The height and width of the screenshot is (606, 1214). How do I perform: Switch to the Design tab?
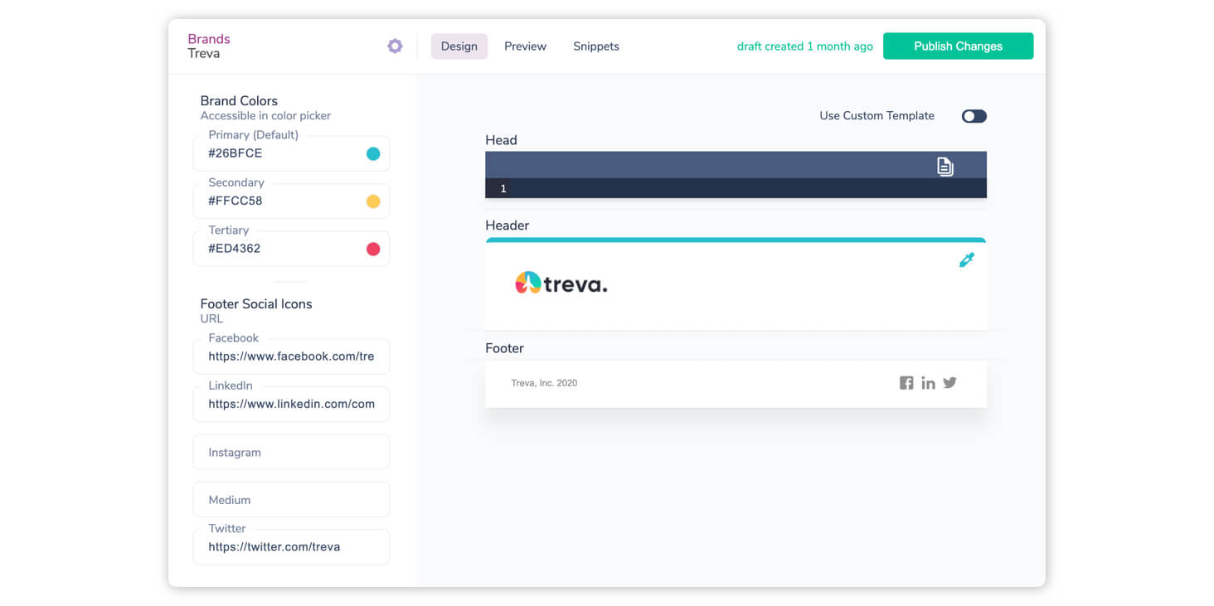459,46
